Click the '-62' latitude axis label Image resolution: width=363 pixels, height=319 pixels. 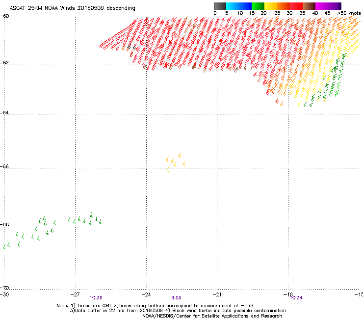click(4, 63)
